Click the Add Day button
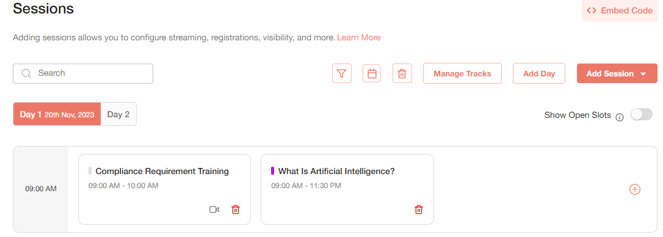The height and width of the screenshot is (237, 663). pos(539,74)
